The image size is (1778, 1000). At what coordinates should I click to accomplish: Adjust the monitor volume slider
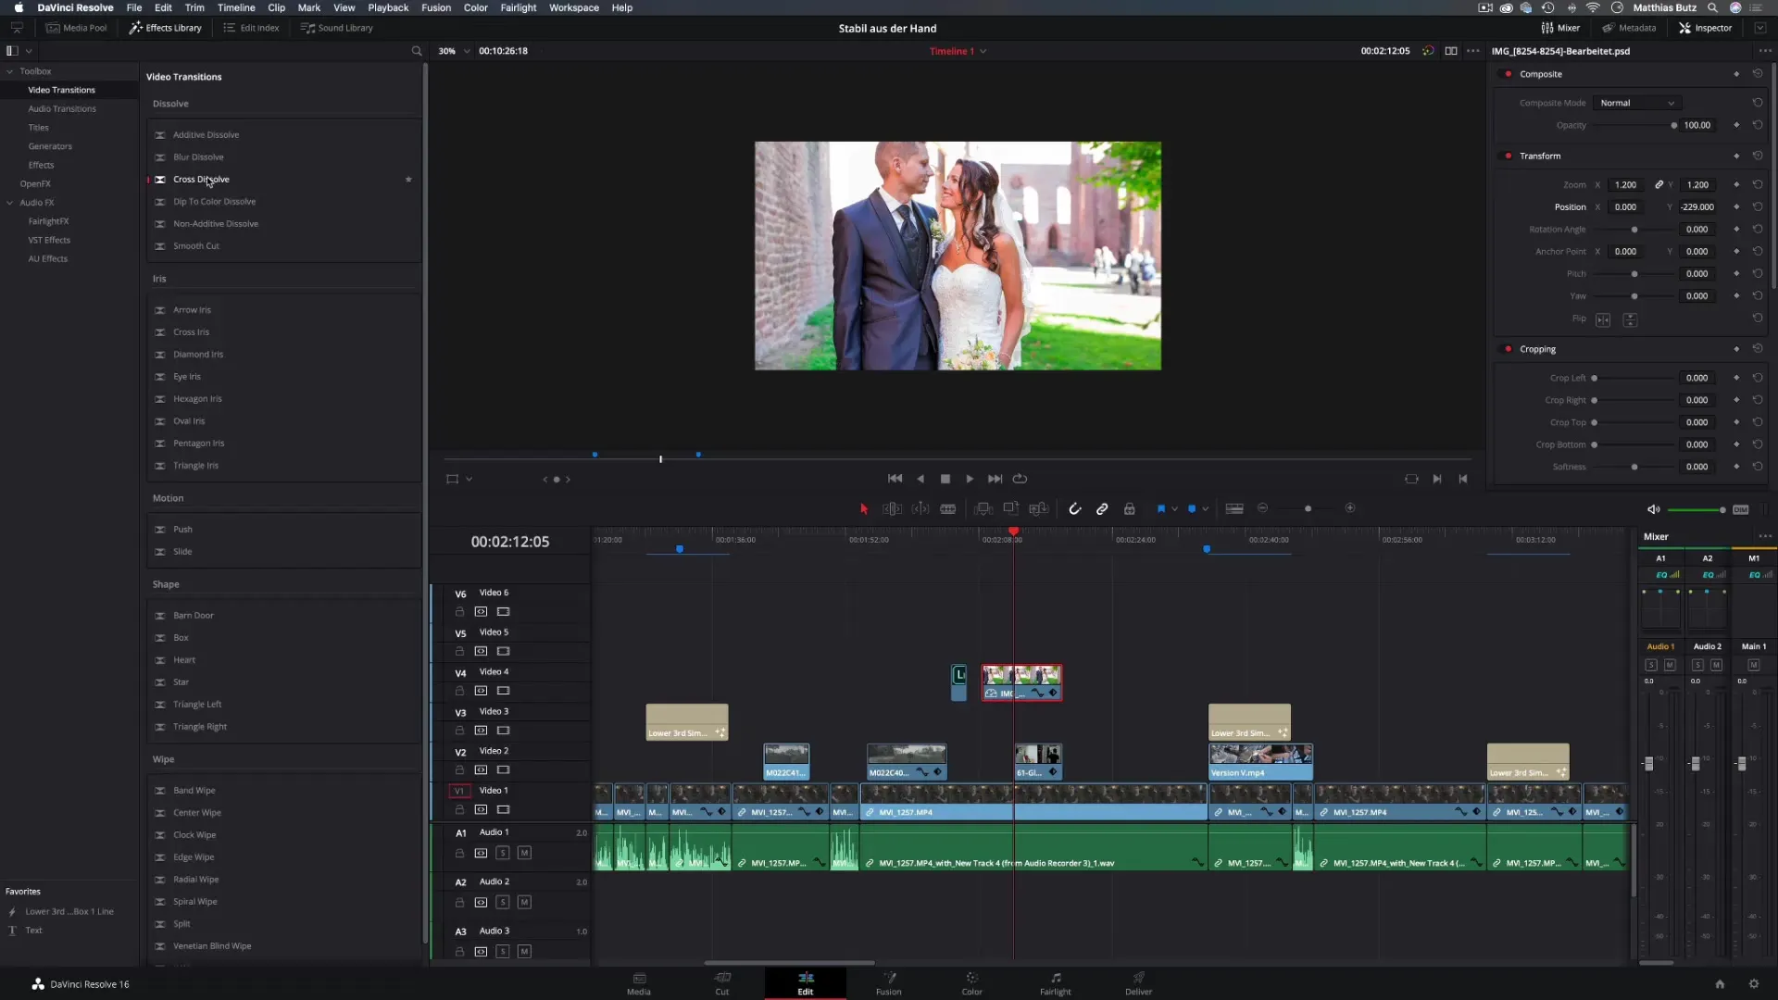pyautogui.click(x=1722, y=510)
